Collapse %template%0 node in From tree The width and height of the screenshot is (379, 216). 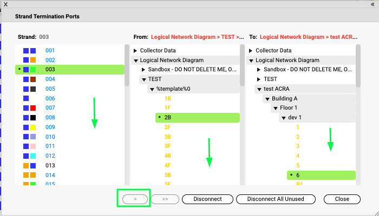pyautogui.click(x=152, y=89)
